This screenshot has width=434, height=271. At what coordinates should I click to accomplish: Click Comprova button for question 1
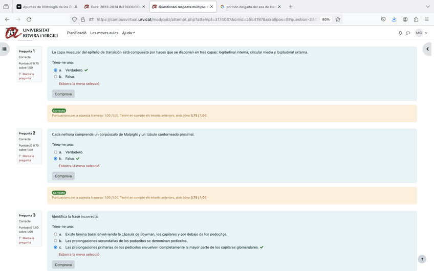coord(63,94)
